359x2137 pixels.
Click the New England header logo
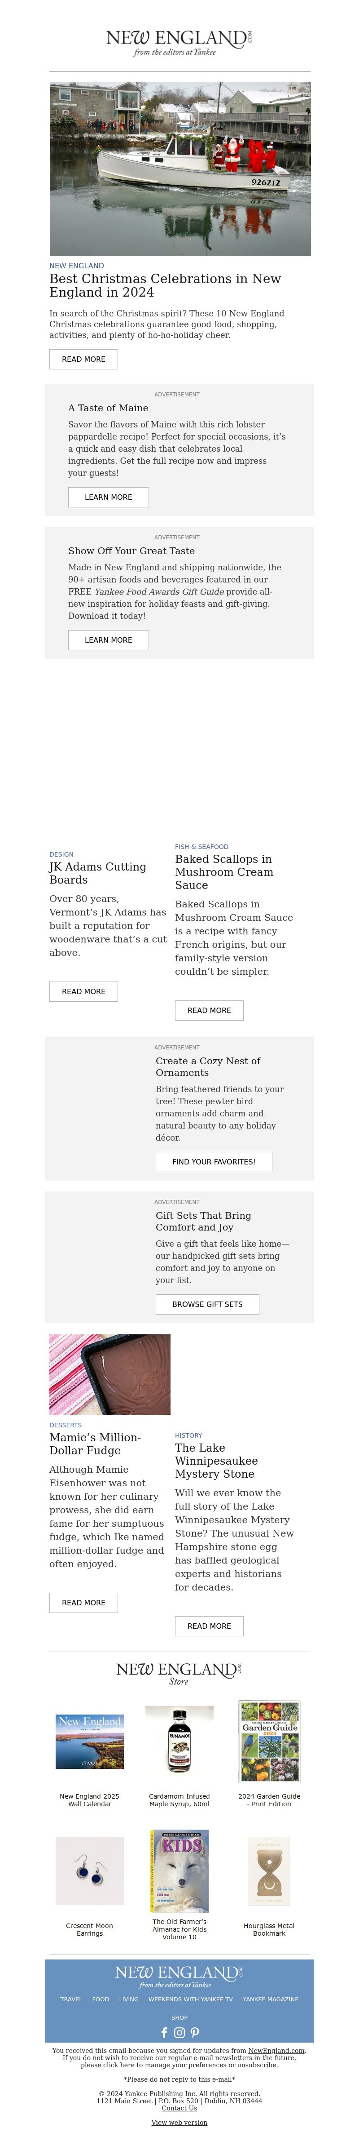[179, 42]
